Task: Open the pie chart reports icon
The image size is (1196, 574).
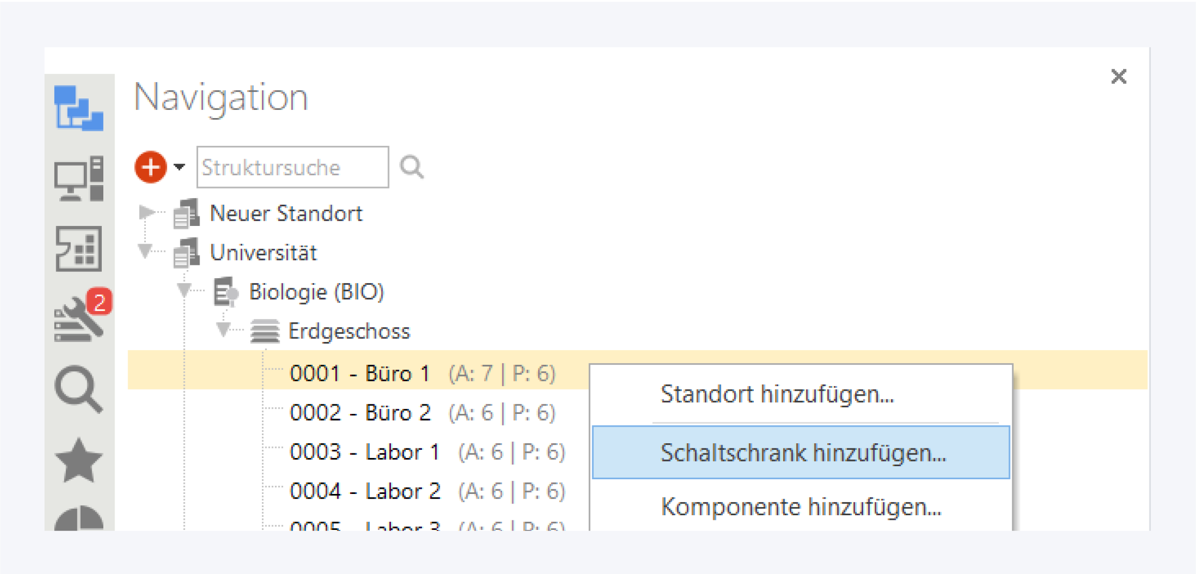Action: click(79, 519)
